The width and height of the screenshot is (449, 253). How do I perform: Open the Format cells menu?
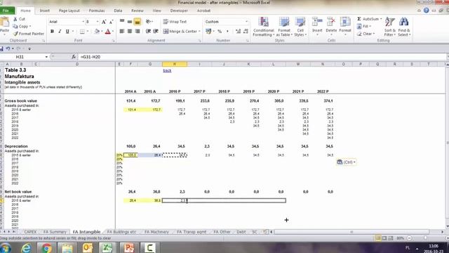point(345,26)
